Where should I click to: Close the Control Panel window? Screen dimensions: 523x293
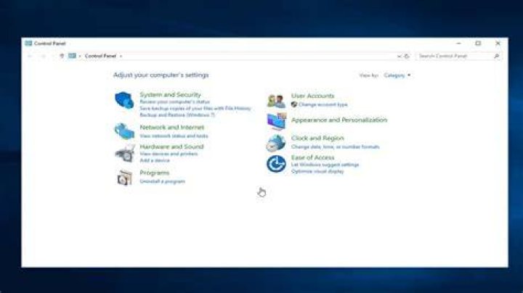[x=498, y=44]
